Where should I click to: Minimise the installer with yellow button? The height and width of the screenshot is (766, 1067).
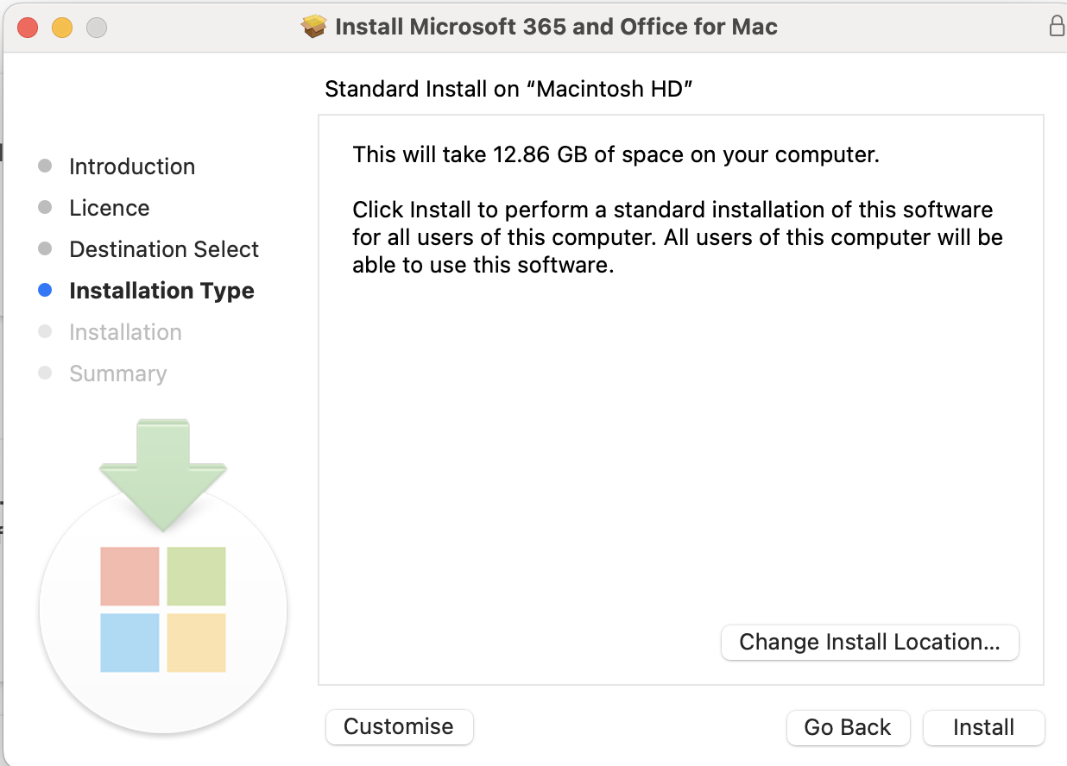[x=62, y=27]
